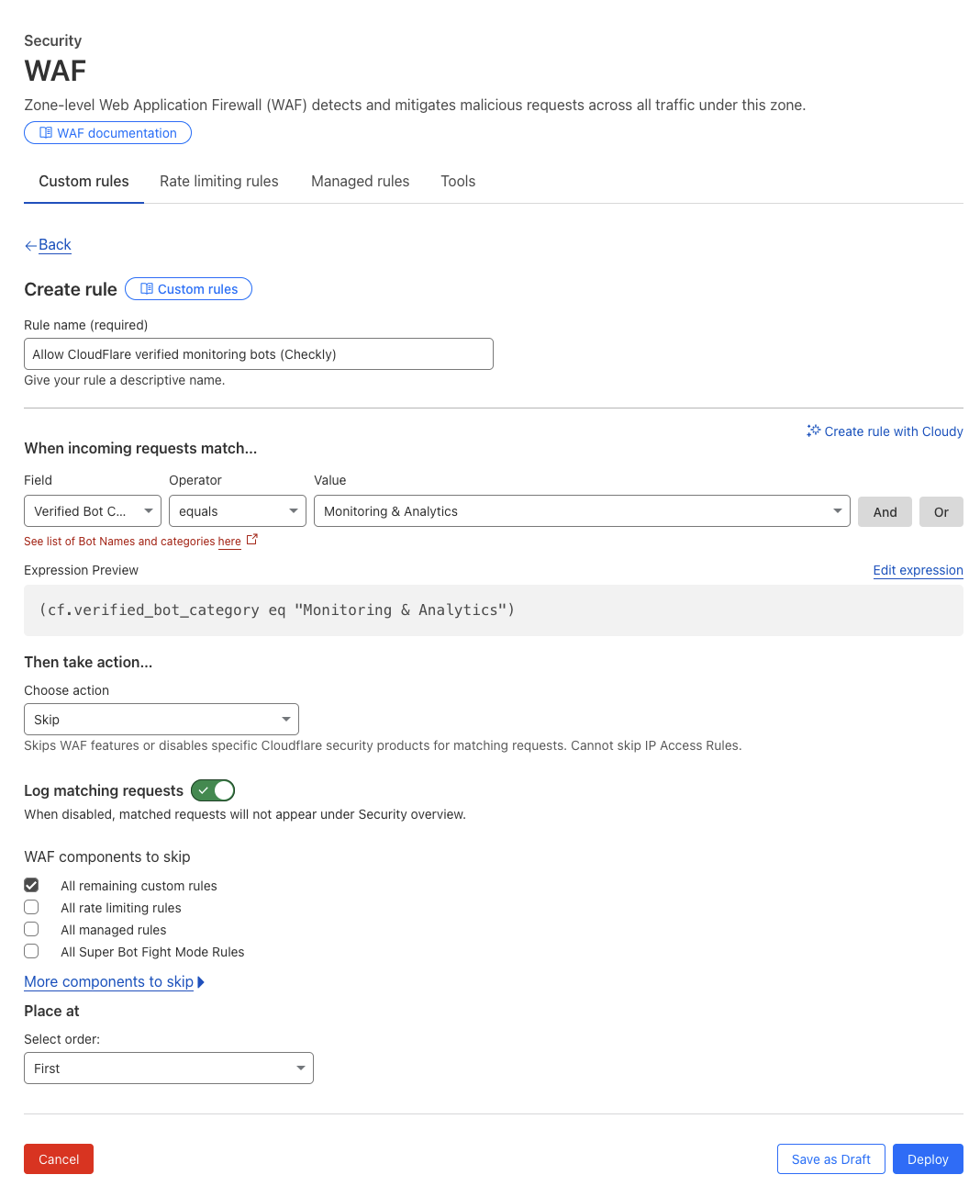Open the Tools tab
Viewport: 980px width, 1186px height.
pyautogui.click(x=458, y=181)
